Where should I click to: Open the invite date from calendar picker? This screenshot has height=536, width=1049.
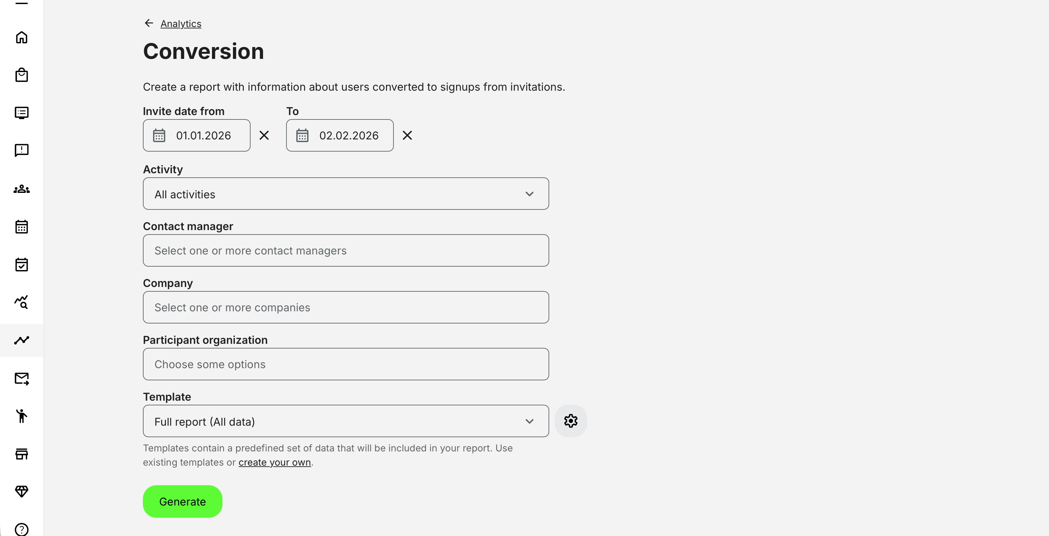coord(159,136)
